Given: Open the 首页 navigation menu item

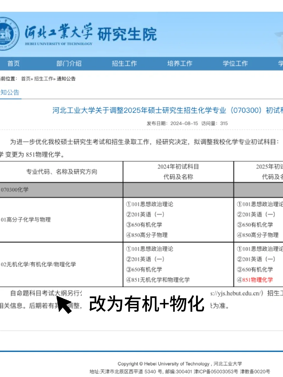Looking at the screenshot, I should 14,63.
